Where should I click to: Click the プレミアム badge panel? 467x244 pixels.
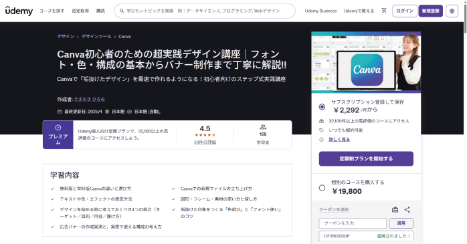pos(58,135)
